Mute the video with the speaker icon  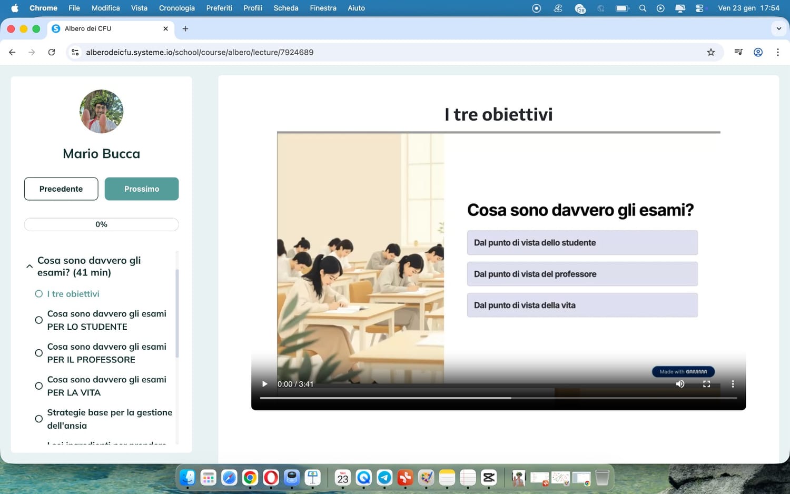[680, 384]
